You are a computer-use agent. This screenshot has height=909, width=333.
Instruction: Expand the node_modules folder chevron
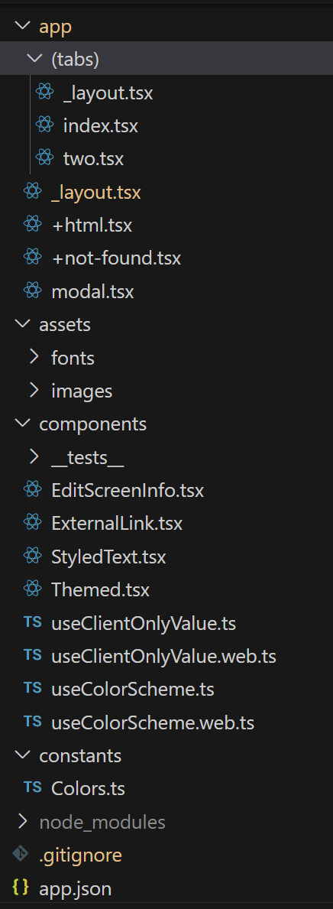point(23,822)
